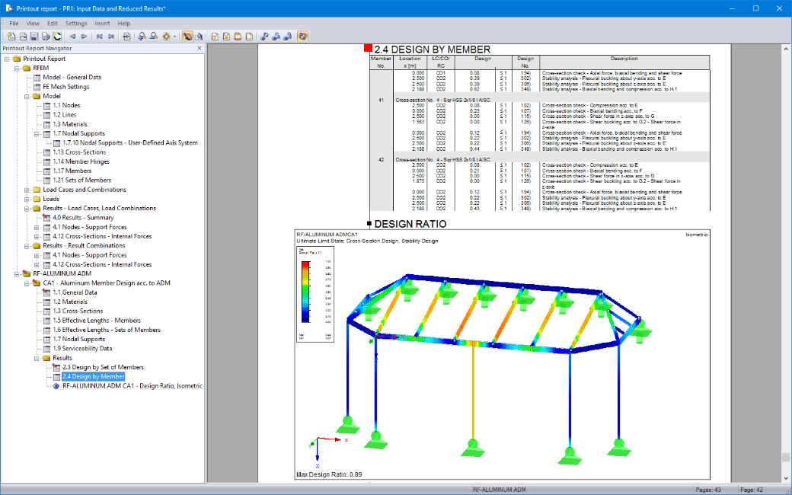Select 1.13 Cross-Sections tree item

[x=79, y=152]
